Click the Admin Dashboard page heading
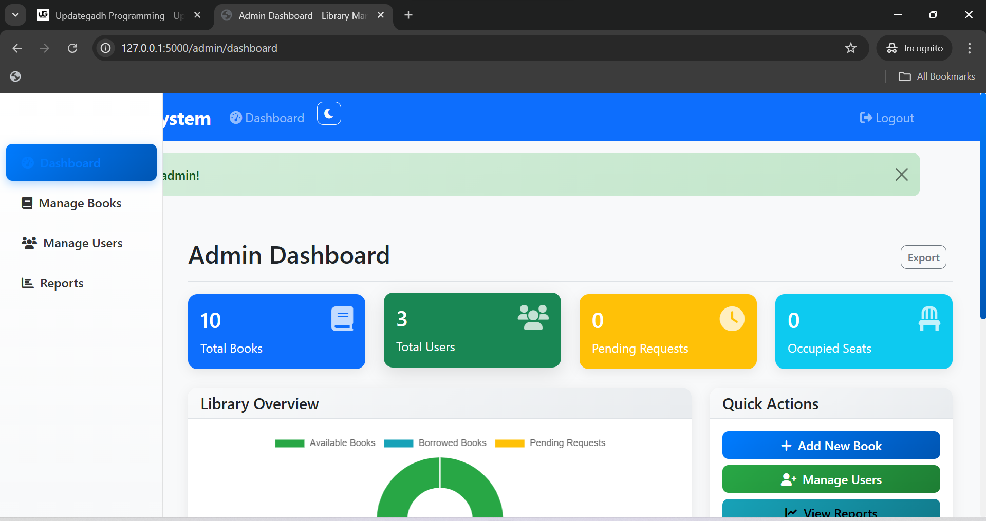 289,256
